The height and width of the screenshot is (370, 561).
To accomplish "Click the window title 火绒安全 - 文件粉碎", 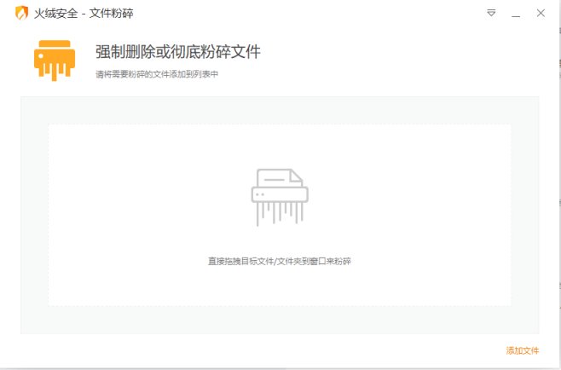I will click(84, 14).
